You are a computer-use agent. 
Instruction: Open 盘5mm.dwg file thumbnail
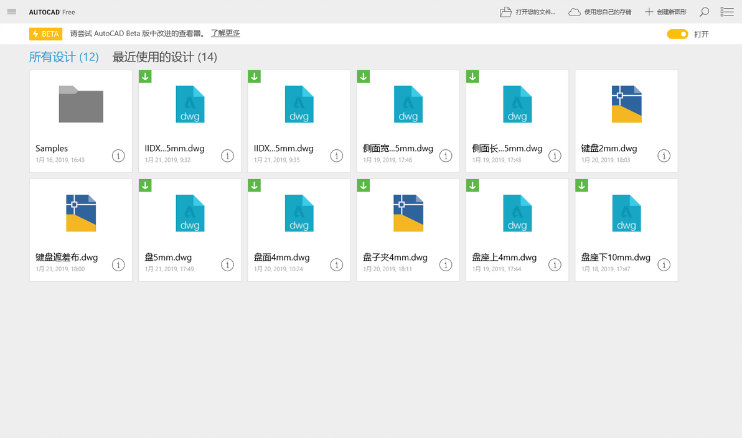coord(190,213)
